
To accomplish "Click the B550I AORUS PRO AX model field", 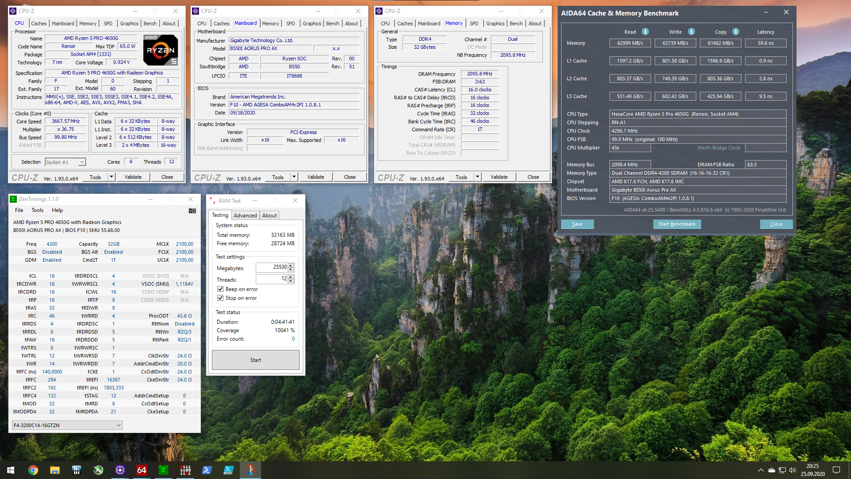I will click(x=270, y=48).
